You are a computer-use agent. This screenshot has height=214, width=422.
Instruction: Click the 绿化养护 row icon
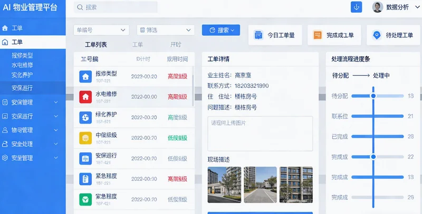coord(85,117)
